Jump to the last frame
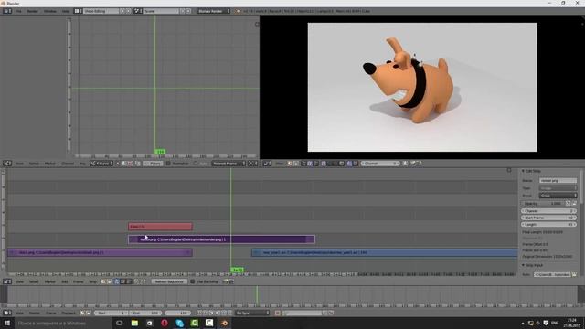Image resolution: width=585 pixels, height=329 pixels. click(229, 313)
